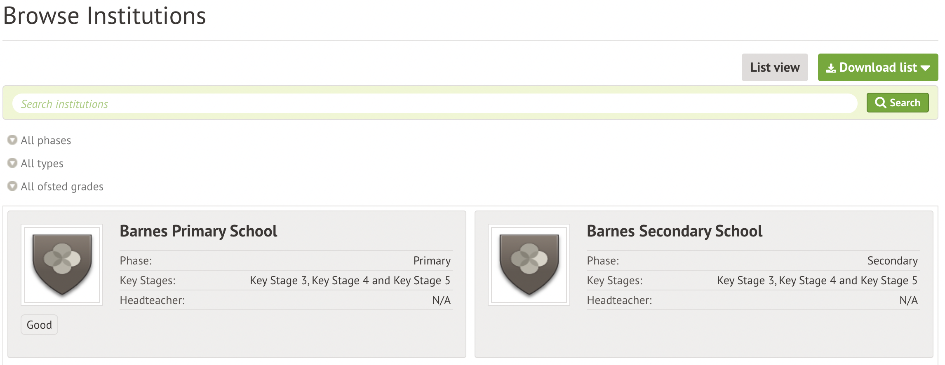
Task: Click the Barnes Primary School shield crest
Action: tap(62, 264)
